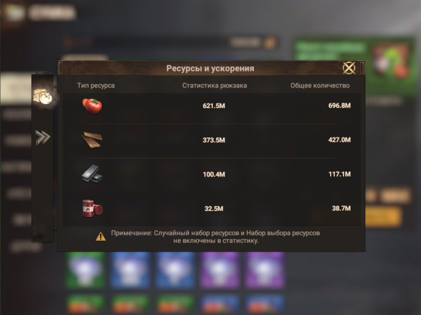Click the 621.5M food backpack value
The height and width of the screenshot is (315, 421).
[x=213, y=106]
